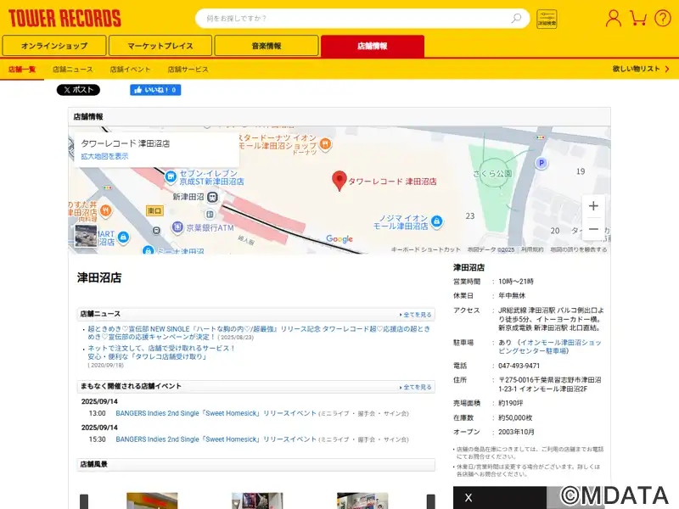
Task: Open the オンラインショップ tab
Action: tap(54, 46)
